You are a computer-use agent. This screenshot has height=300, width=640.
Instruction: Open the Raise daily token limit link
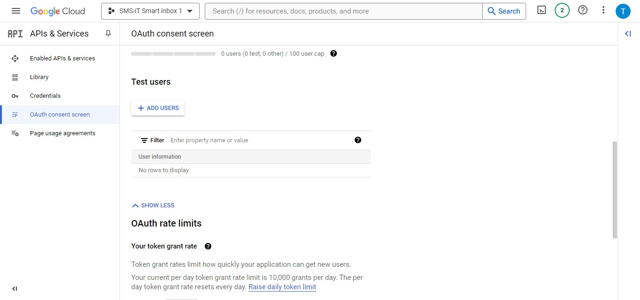(x=282, y=286)
